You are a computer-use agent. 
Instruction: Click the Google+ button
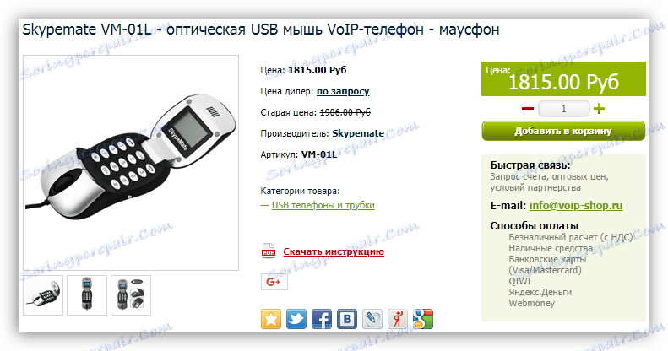tap(274, 282)
